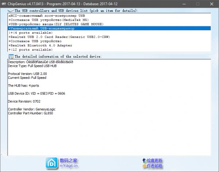This screenshot has height=172, width=219.
Task: Select Realtek USB 2.0 Card Reader row
Action: point(109,37)
